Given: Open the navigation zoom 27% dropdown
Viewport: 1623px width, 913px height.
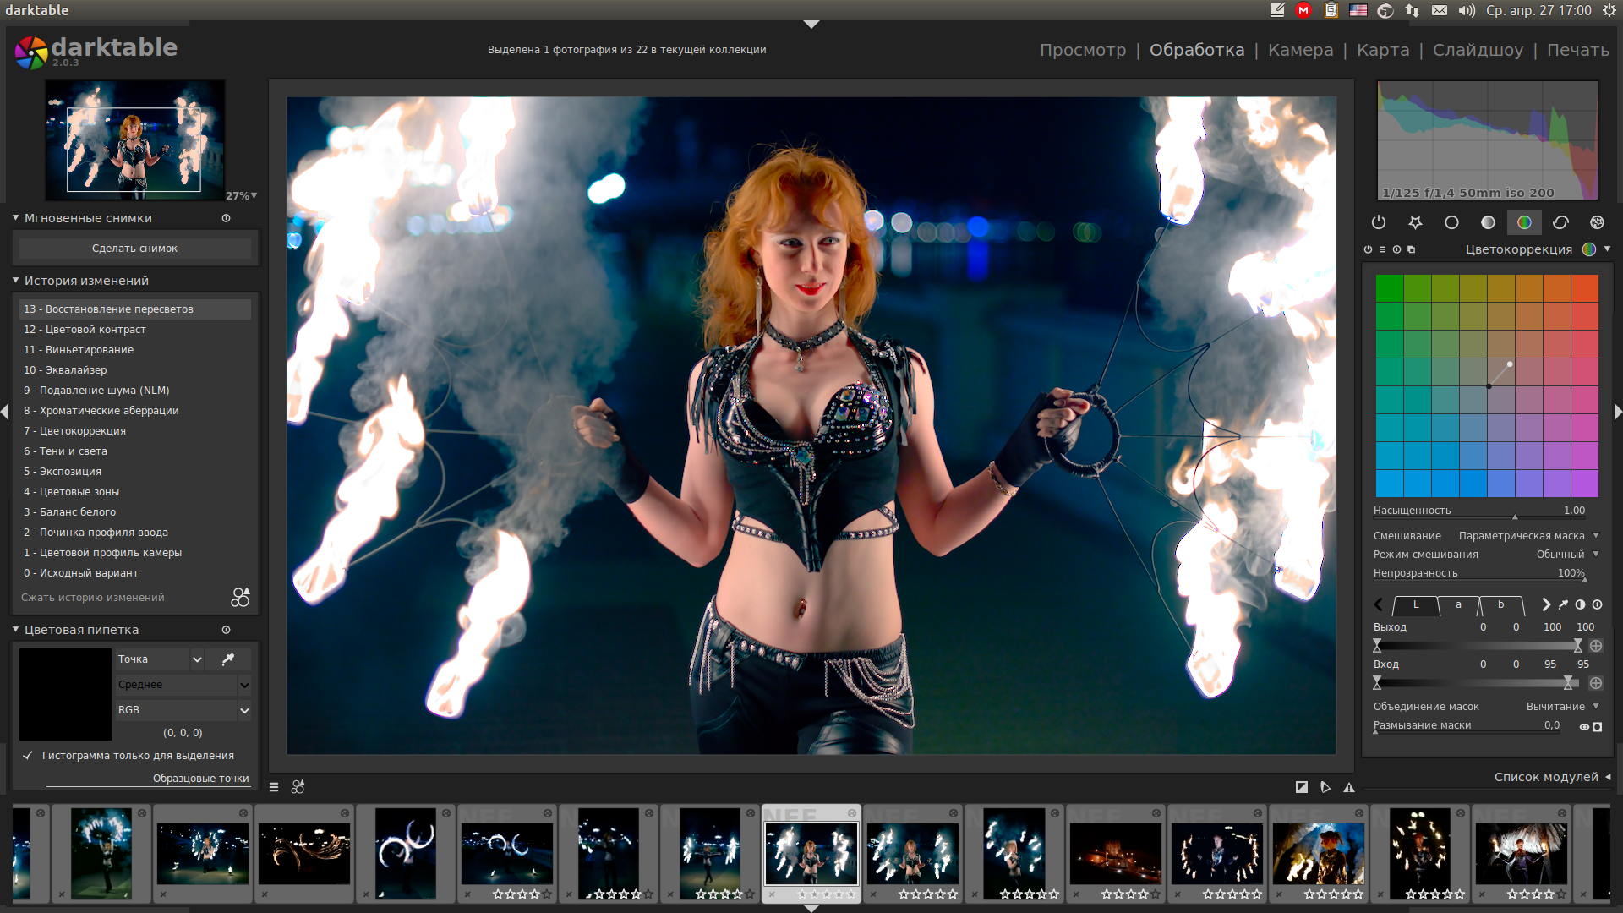Looking at the screenshot, I should 242,195.
